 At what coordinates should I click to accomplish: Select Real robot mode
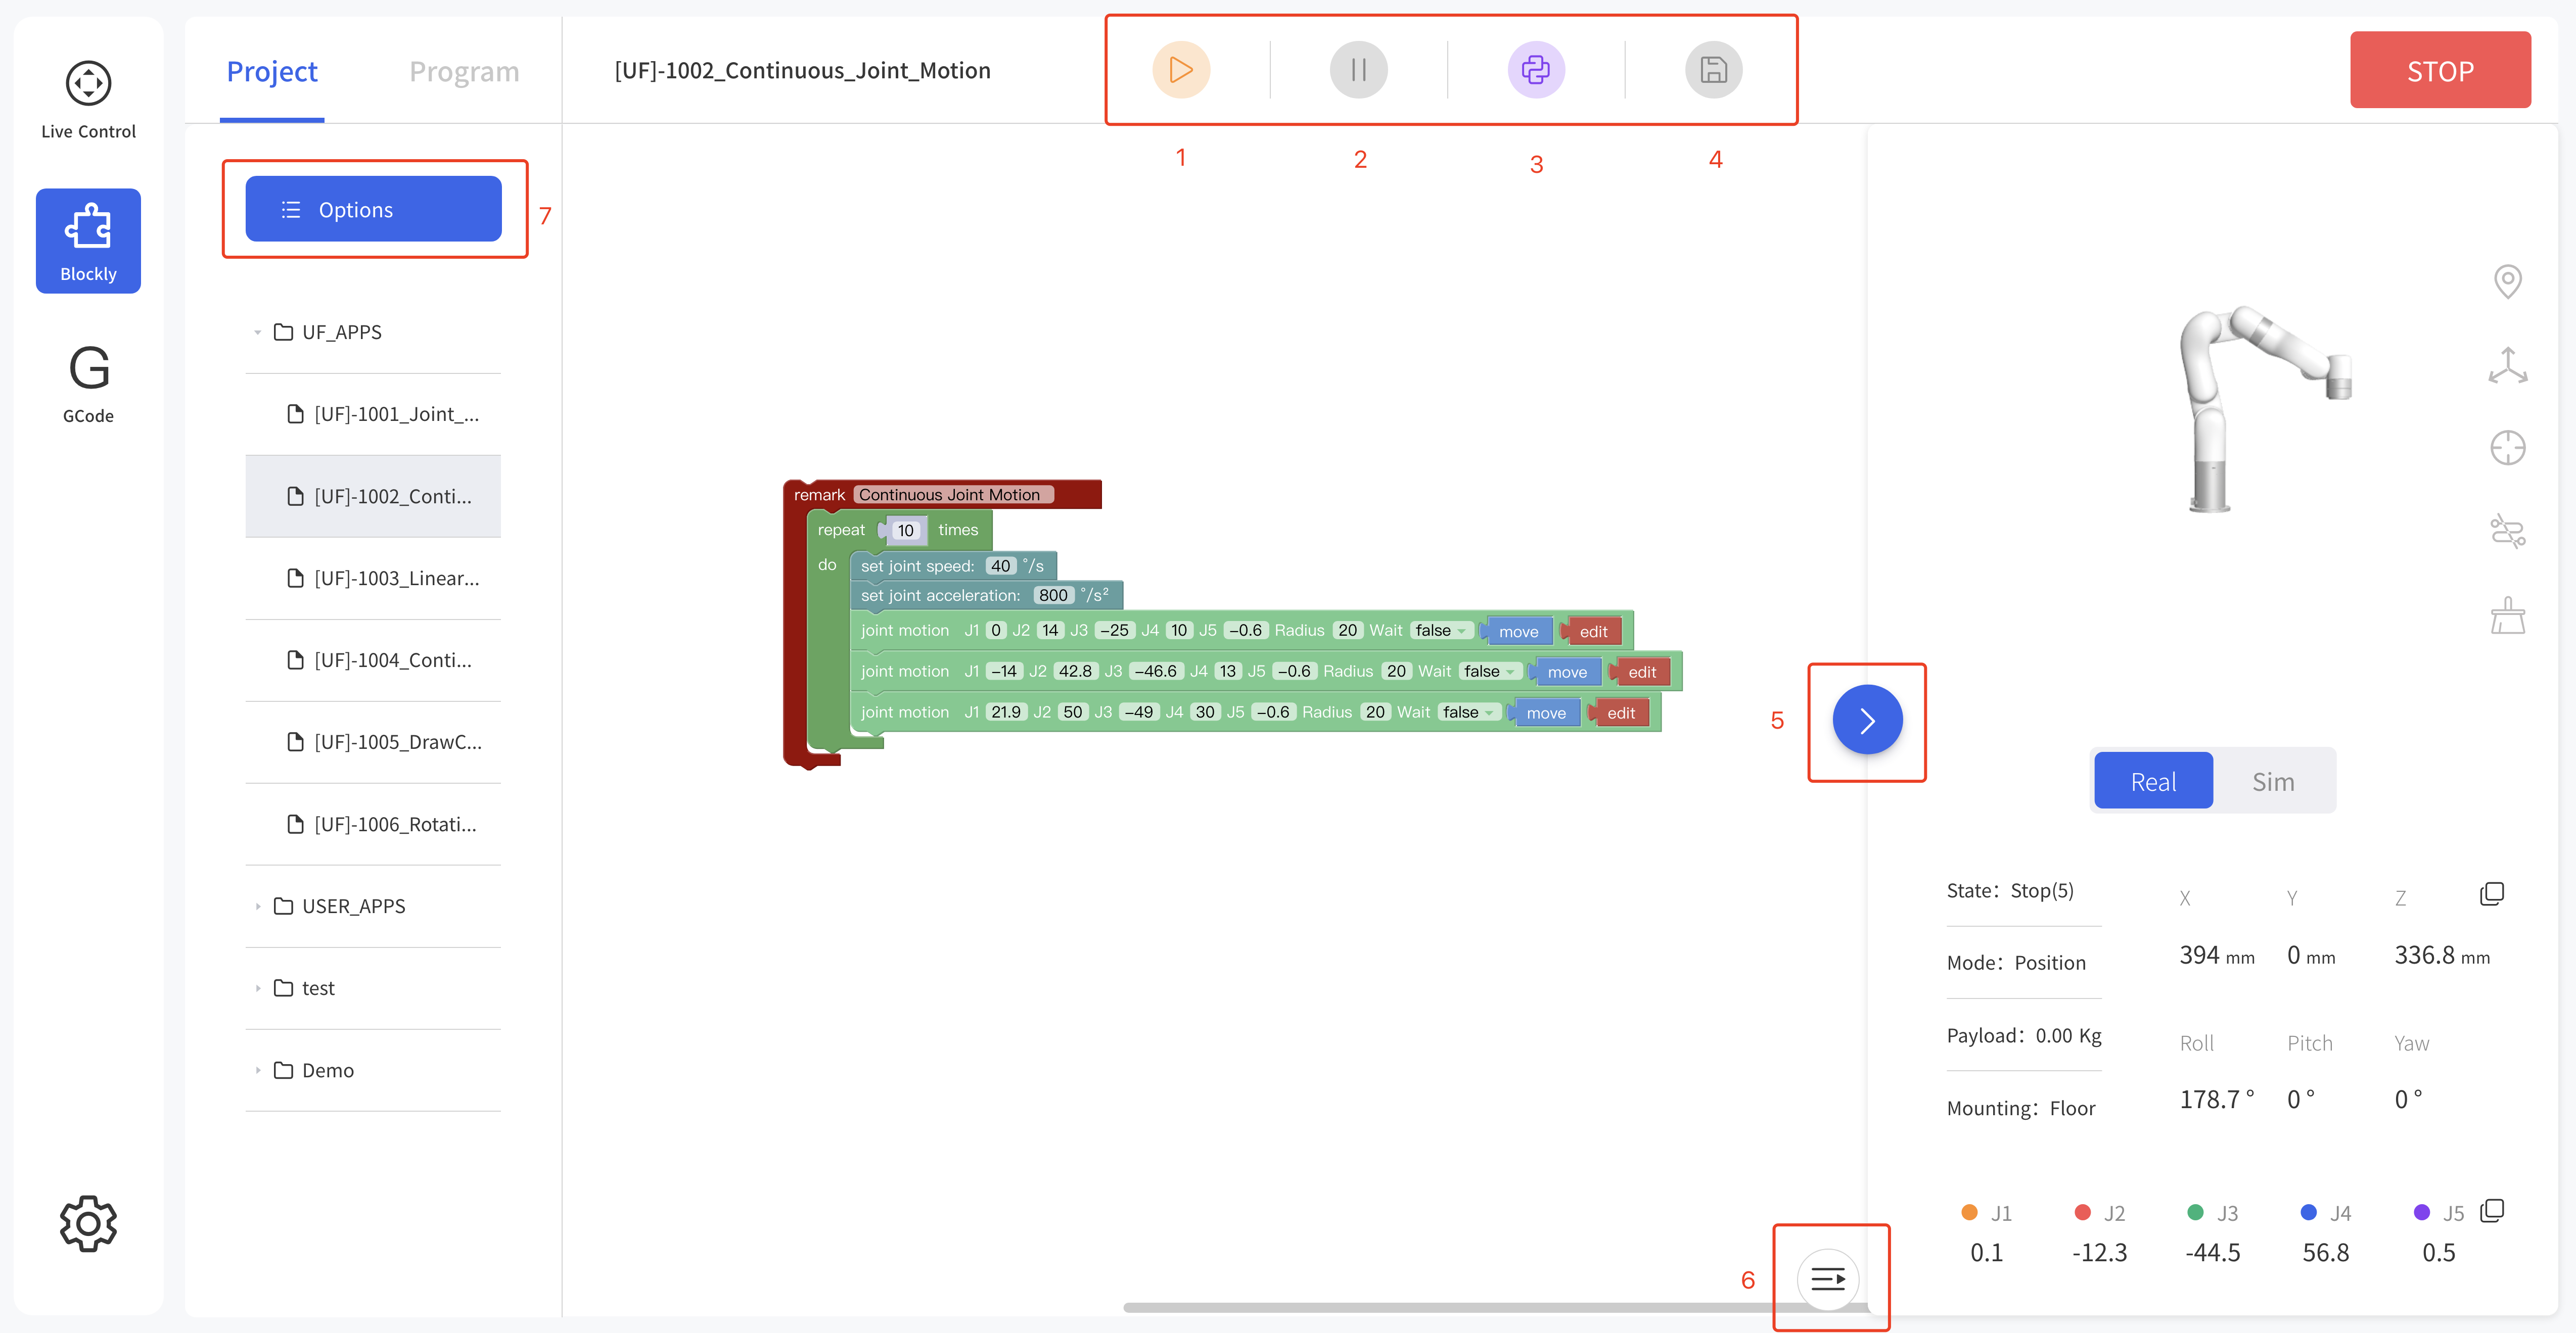click(2153, 781)
